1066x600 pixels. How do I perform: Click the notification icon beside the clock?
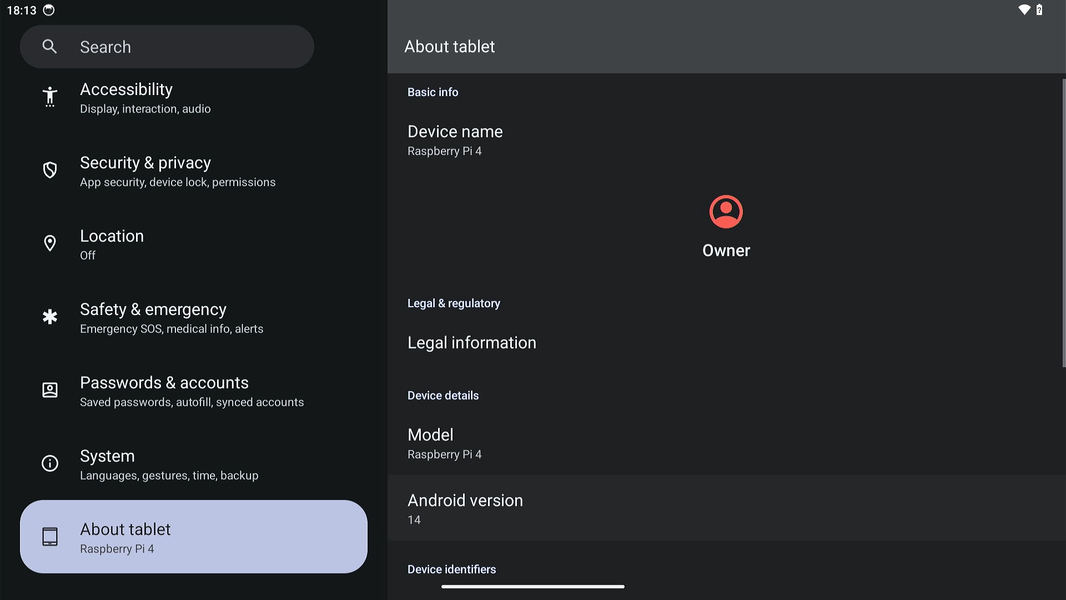pos(49,10)
